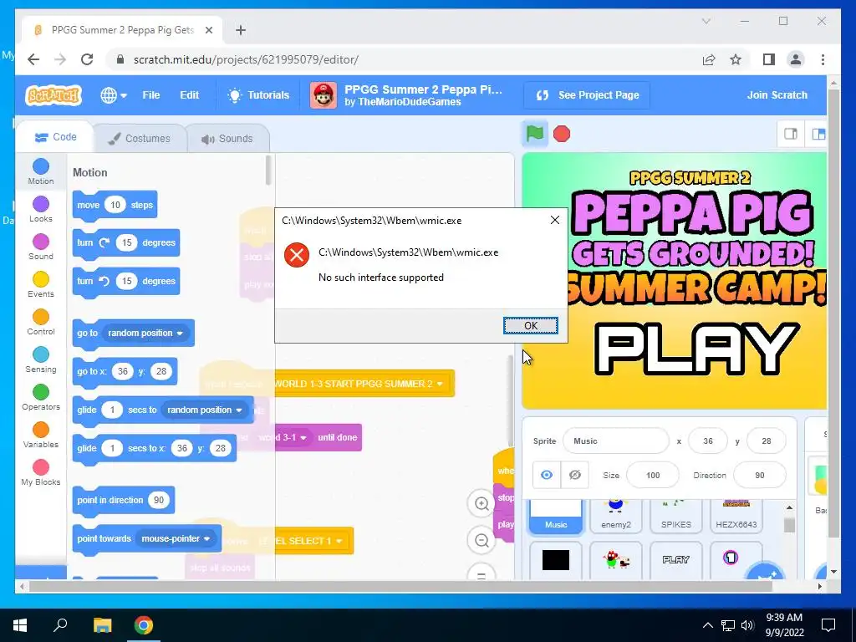Image resolution: width=856 pixels, height=642 pixels.
Task: Switch to small stage layout
Action: (x=791, y=135)
